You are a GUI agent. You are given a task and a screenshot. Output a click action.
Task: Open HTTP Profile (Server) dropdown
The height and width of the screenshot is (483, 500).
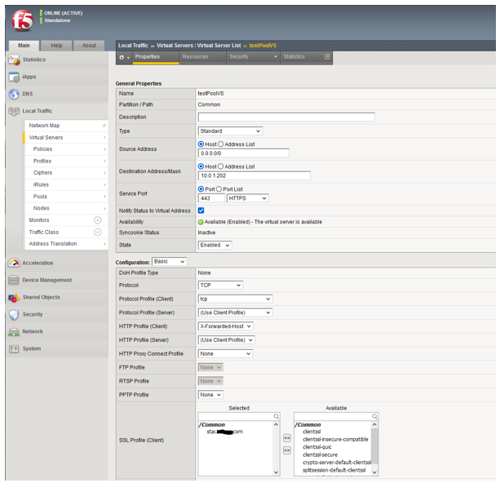point(227,340)
